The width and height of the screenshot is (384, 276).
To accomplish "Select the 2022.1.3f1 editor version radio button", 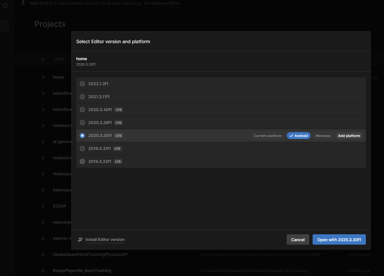I will (82, 84).
